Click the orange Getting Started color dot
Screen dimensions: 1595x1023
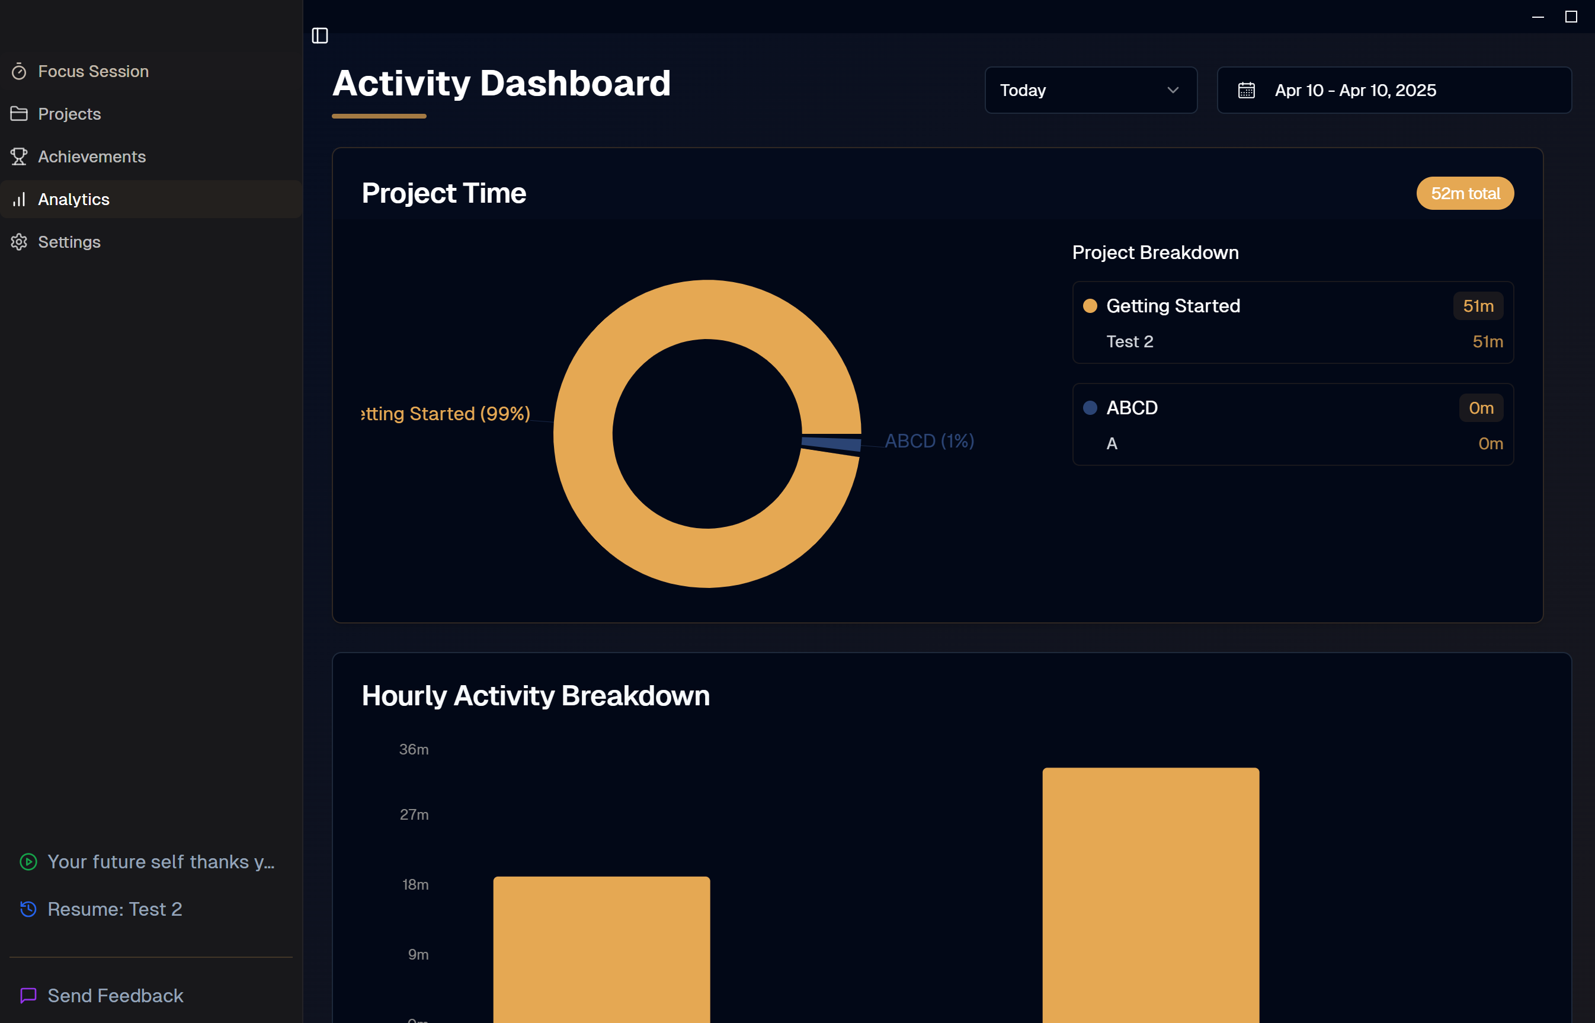pos(1090,306)
